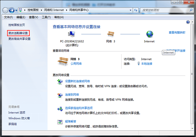Go forward with the Forward arrow button
This screenshot has height=137, width=196.
click(x=12, y=10)
